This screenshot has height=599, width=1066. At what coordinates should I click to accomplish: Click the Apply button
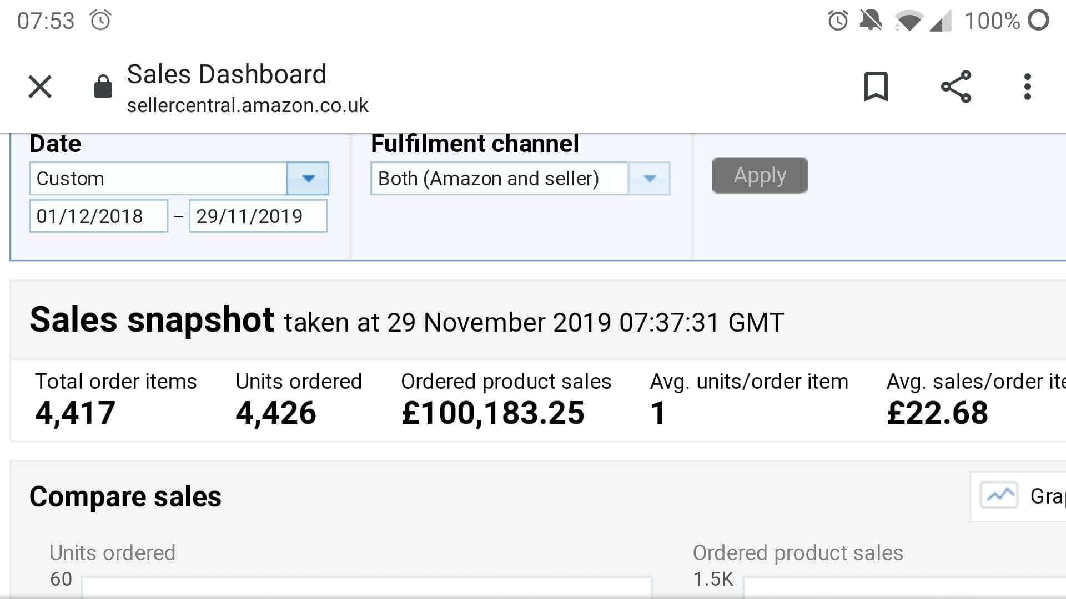[x=760, y=176]
